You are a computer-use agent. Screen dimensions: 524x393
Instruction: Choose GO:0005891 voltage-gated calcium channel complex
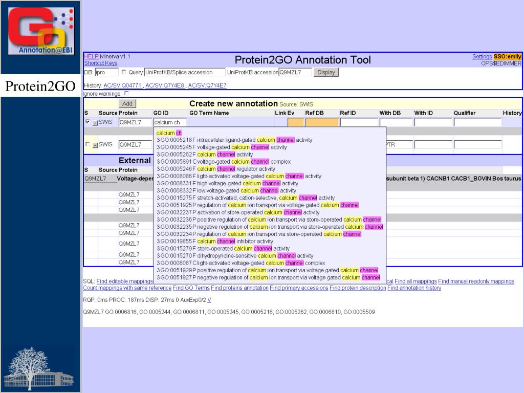tap(224, 162)
